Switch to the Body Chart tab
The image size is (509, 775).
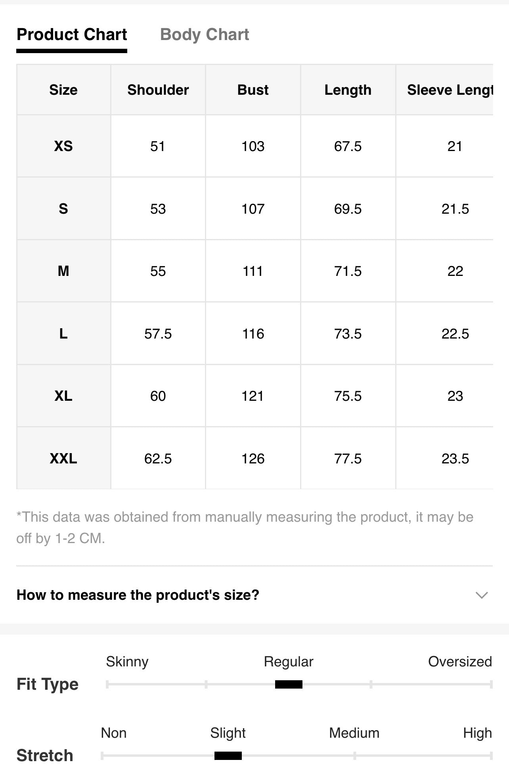pos(204,34)
